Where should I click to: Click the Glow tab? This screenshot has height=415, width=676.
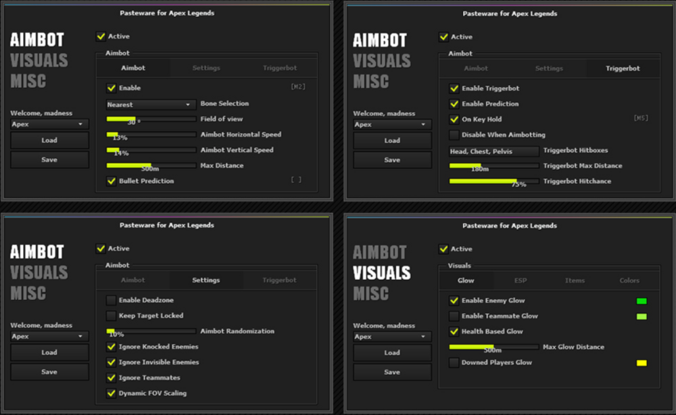466,280
